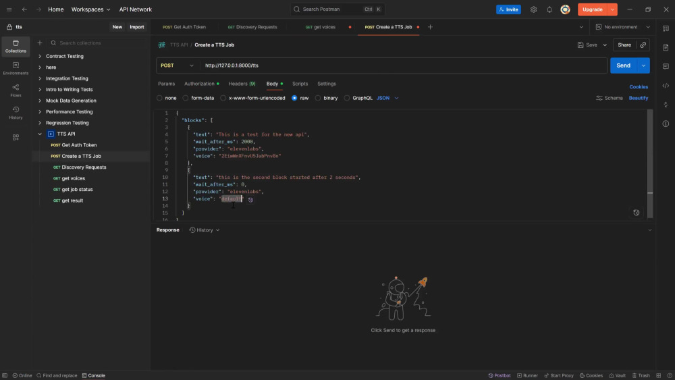Add a new request tab
Image resolution: width=675 pixels, height=380 pixels.
[430, 27]
